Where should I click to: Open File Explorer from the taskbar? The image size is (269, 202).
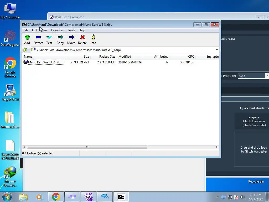tap(23, 197)
